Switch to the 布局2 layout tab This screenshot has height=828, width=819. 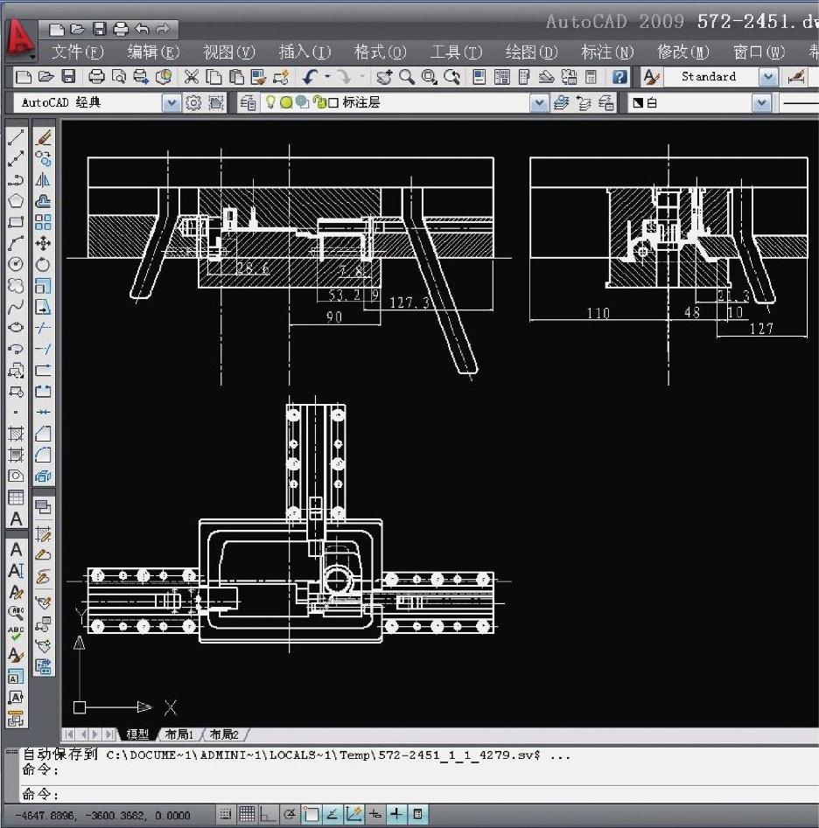pyautogui.click(x=224, y=734)
